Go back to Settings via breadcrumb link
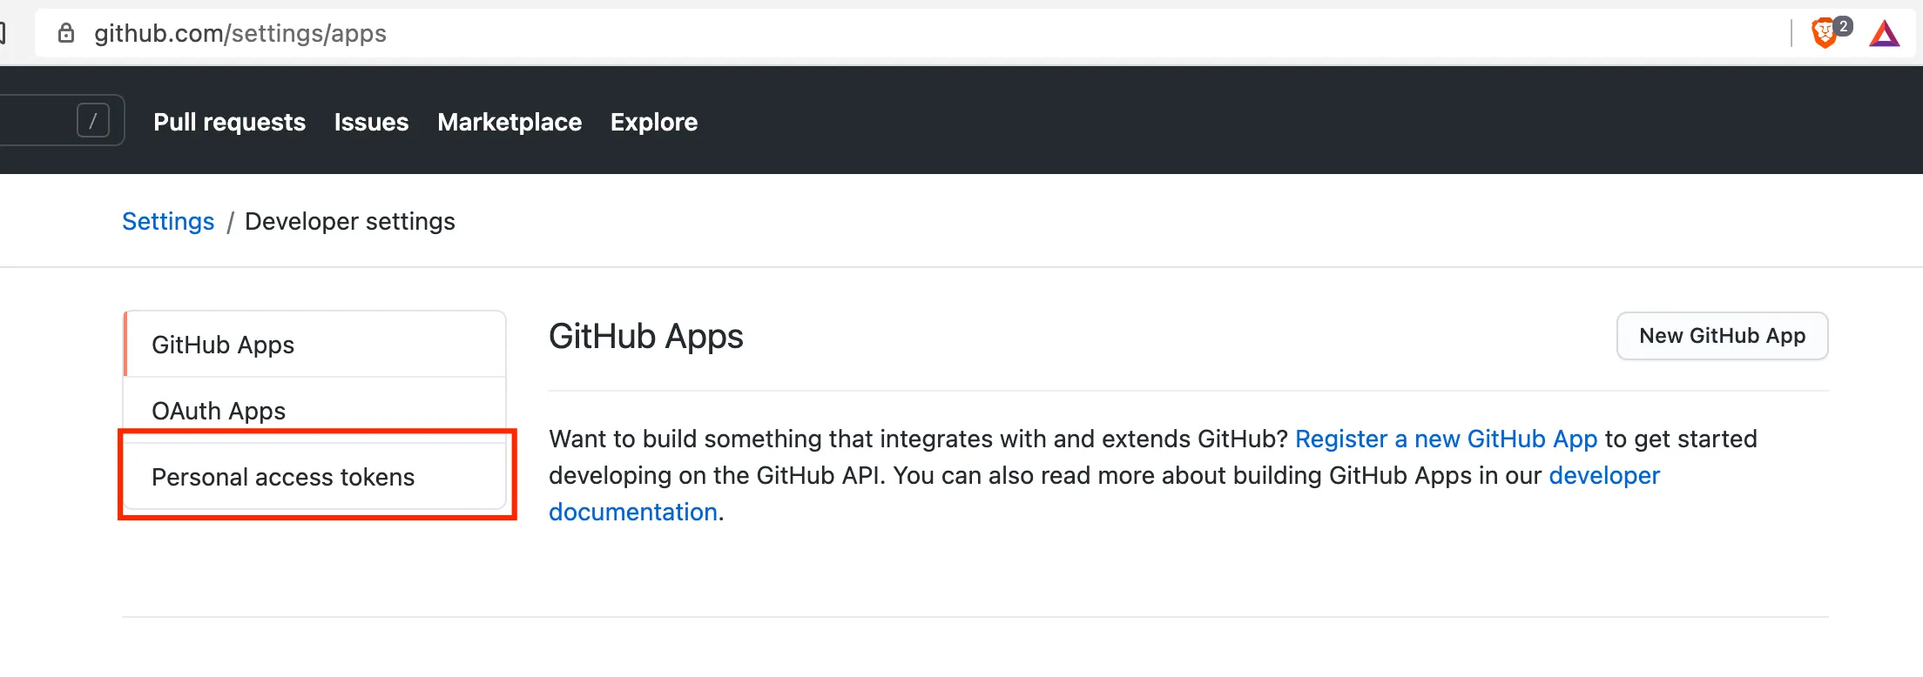1923x677 pixels. point(168,221)
